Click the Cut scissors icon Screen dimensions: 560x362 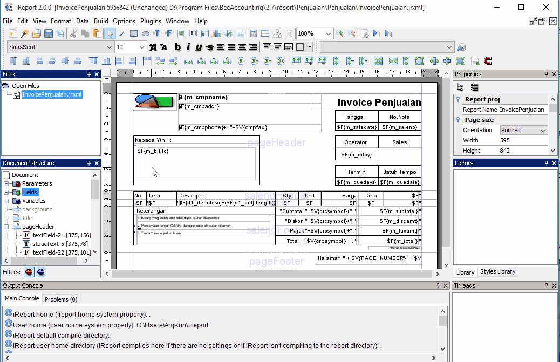[x=73, y=33]
